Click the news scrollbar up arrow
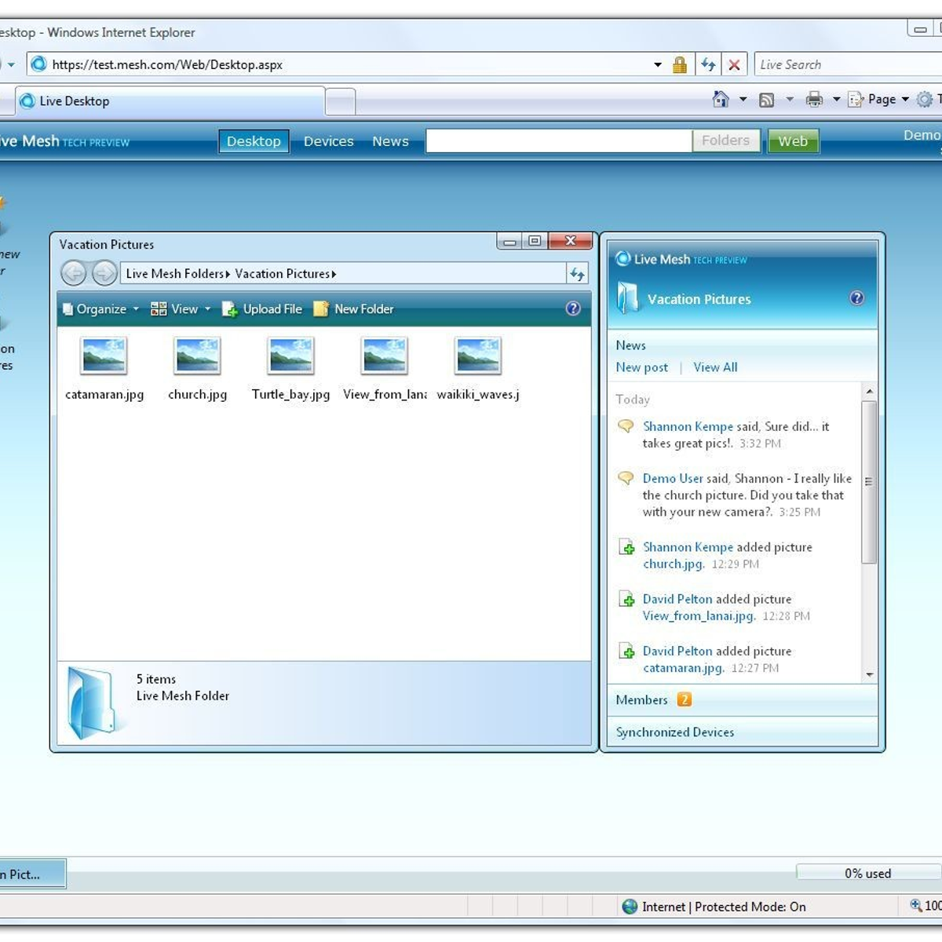The width and height of the screenshot is (942, 942). click(x=869, y=391)
